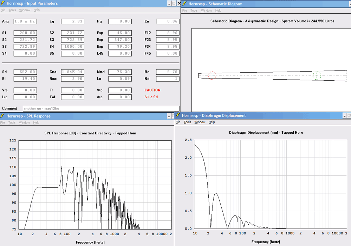Click the SPL Response chart title text
The width and height of the screenshot is (351, 246).
[90, 133]
